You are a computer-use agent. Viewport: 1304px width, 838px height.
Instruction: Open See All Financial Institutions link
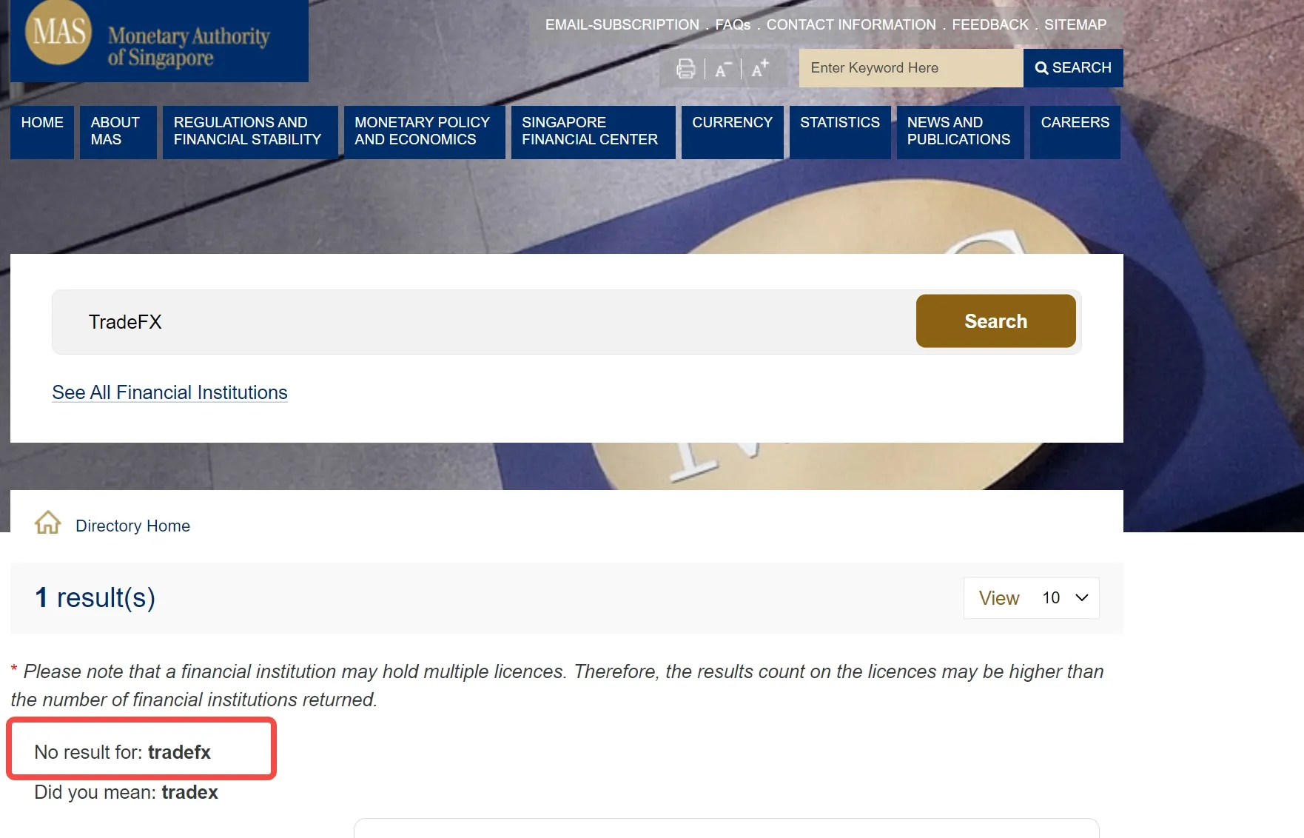click(x=169, y=392)
